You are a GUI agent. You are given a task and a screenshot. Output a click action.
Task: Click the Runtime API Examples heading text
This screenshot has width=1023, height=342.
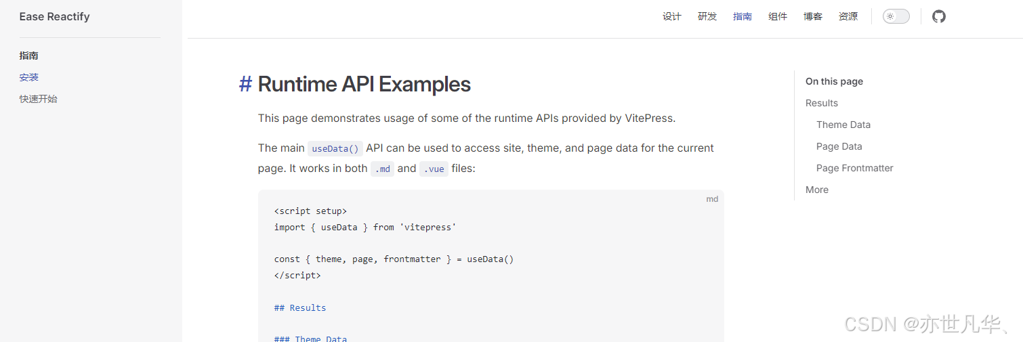pyautogui.click(x=364, y=84)
